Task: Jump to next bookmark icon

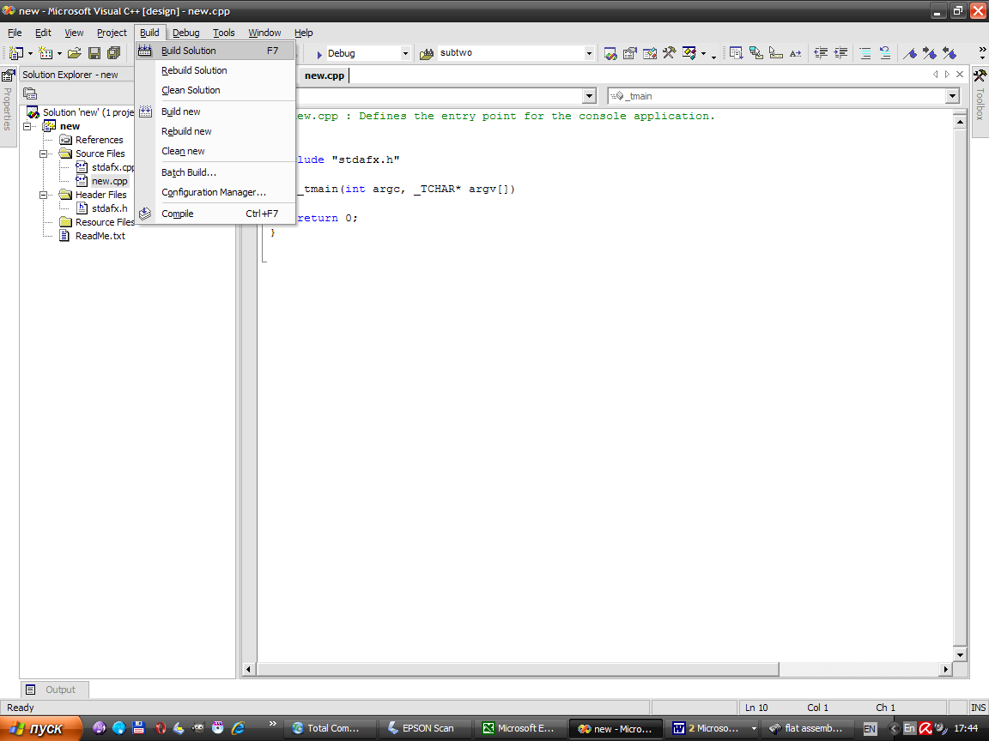Action: tap(929, 53)
